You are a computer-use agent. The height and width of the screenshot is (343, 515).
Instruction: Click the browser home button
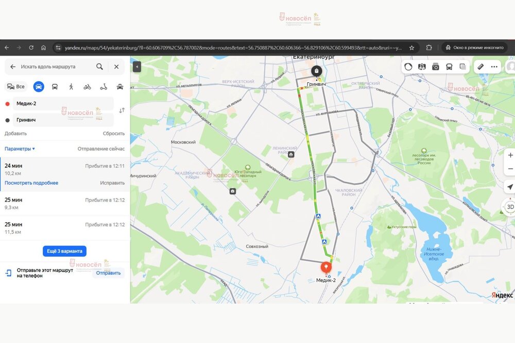[x=43, y=47]
